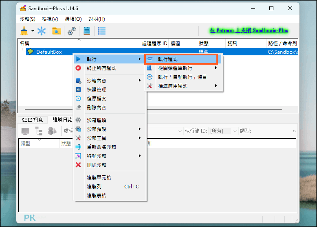Open the 檢視(V) menu
317x227 pixels.
[50, 19]
